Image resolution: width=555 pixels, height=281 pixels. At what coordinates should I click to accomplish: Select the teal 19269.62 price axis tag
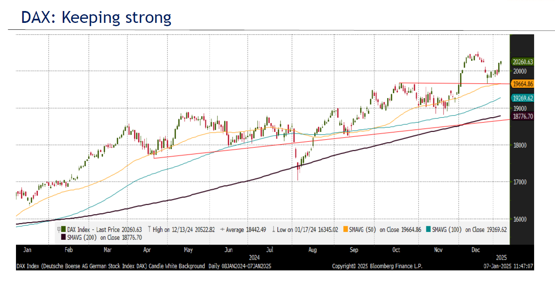(x=522, y=98)
